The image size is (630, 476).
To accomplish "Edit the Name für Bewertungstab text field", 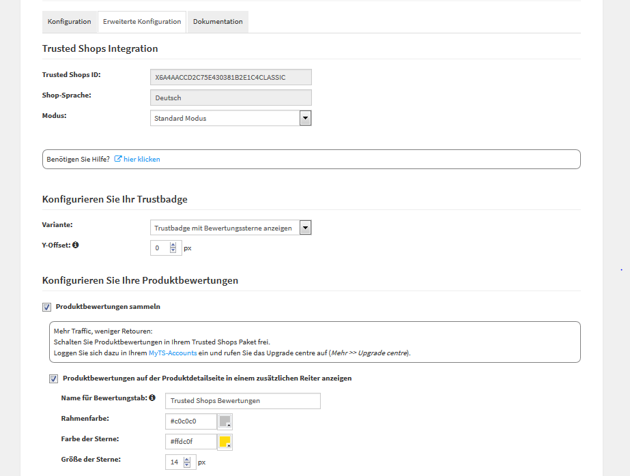I will coord(242,400).
